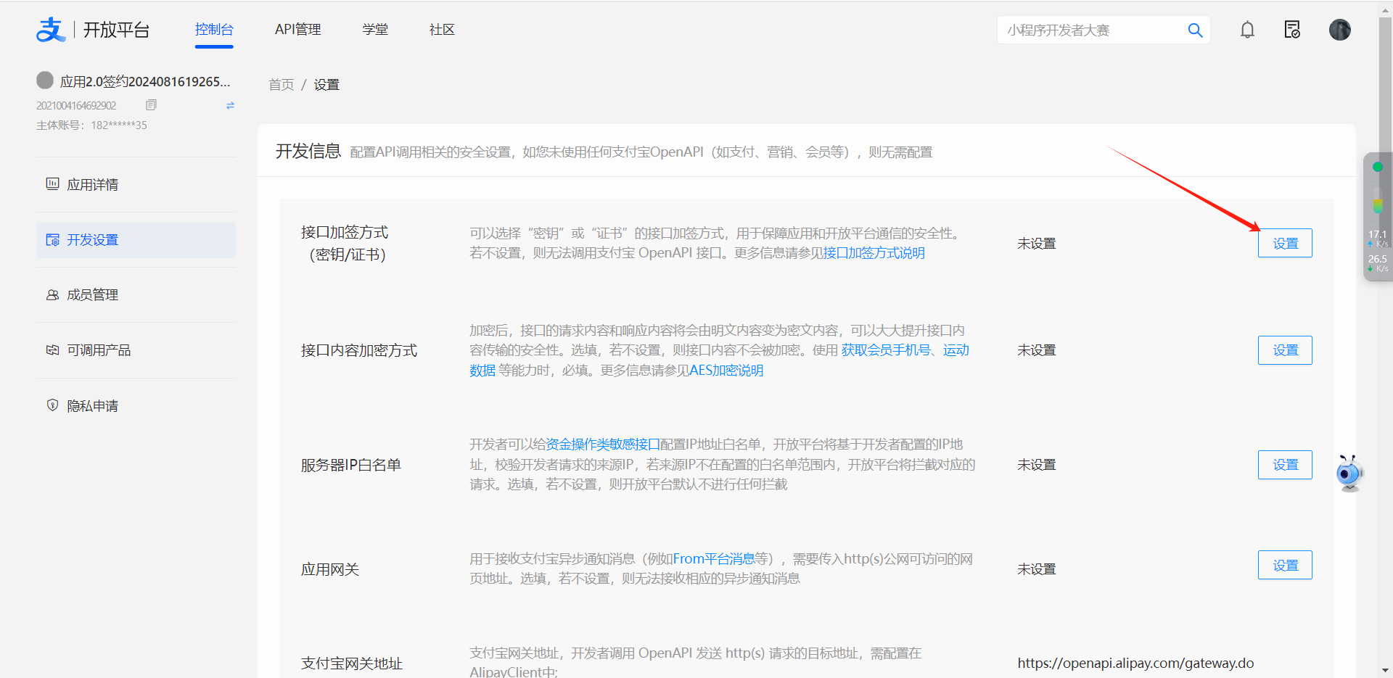Viewport: 1393px width, 678px height.
Task: Open the document review icon in header
Action: [1292, 30]
